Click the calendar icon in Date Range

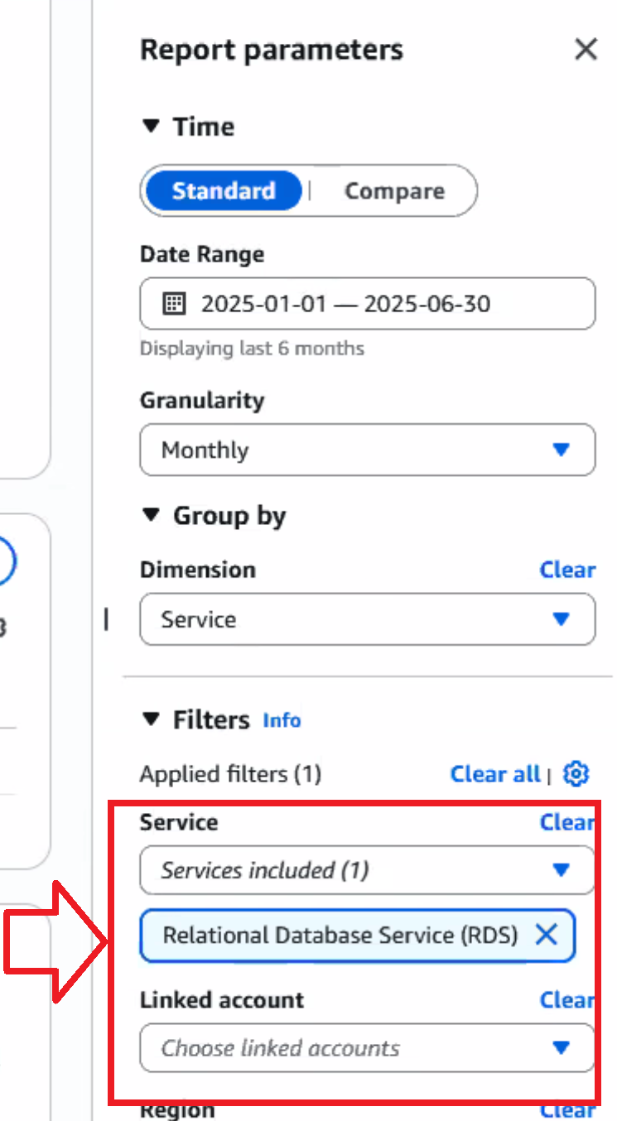click(173, 304)
